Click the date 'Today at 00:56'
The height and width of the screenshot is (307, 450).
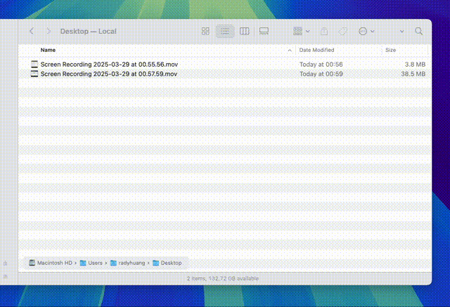321,64
